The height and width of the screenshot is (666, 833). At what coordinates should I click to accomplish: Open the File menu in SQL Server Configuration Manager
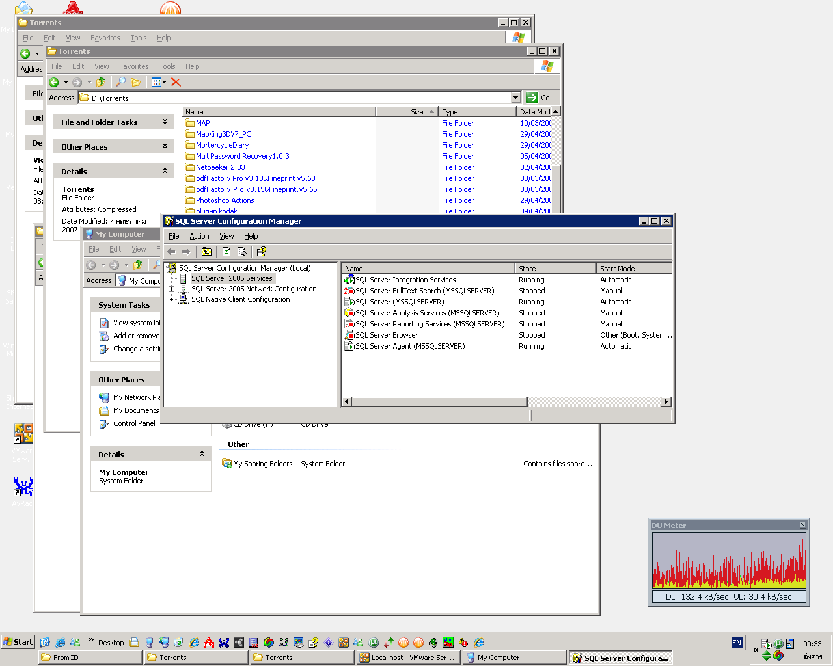174,236
